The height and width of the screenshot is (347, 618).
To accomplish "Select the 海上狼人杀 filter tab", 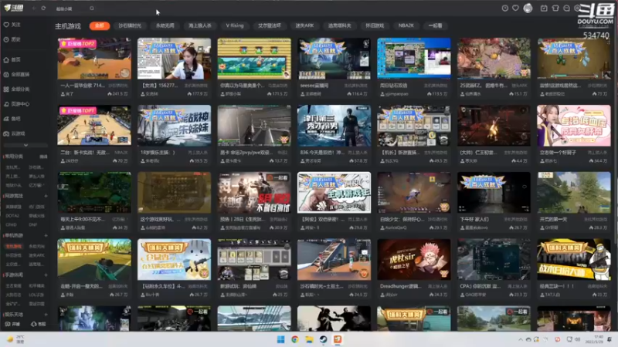I will click(x=200, y=25).
